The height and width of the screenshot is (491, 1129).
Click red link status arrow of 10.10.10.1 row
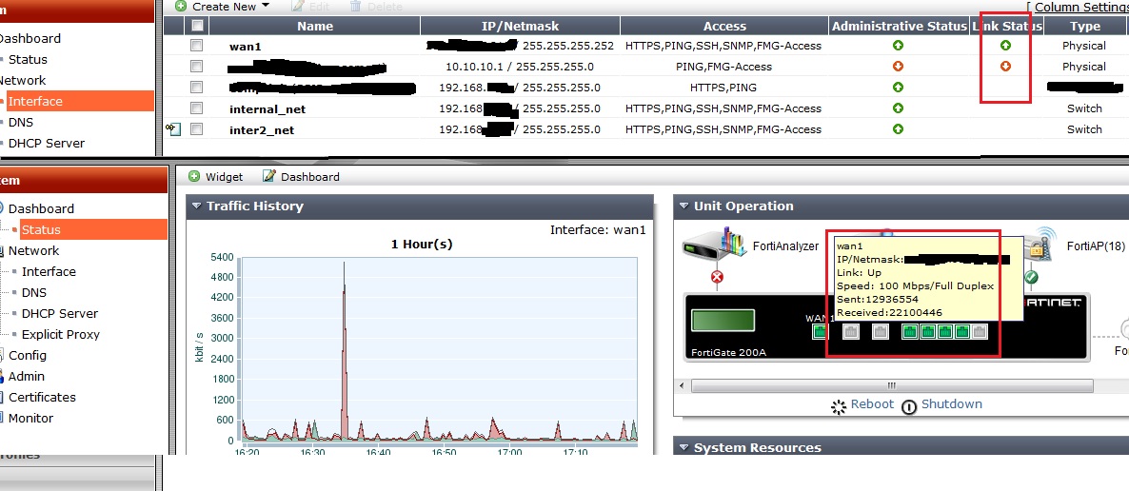pos(1006,67)
